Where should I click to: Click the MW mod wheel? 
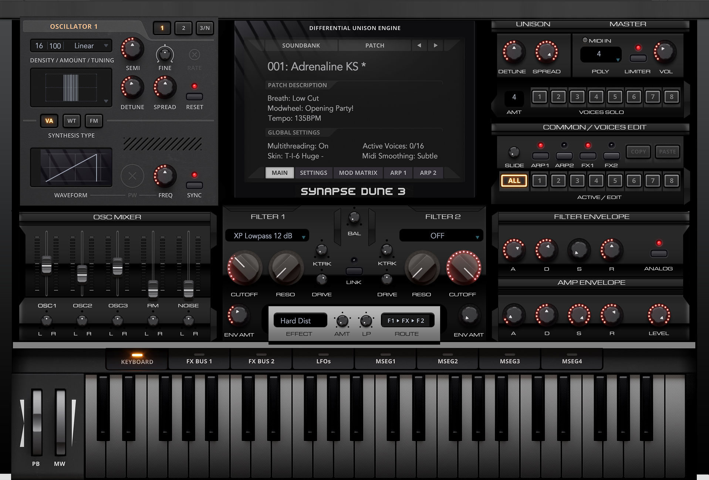point(60,422)
